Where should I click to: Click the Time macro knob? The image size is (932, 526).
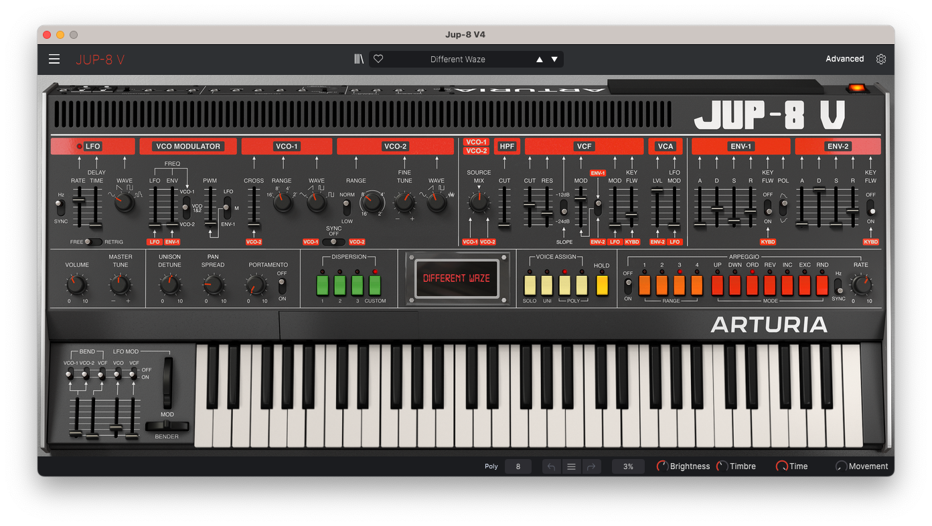click(781, 466)
